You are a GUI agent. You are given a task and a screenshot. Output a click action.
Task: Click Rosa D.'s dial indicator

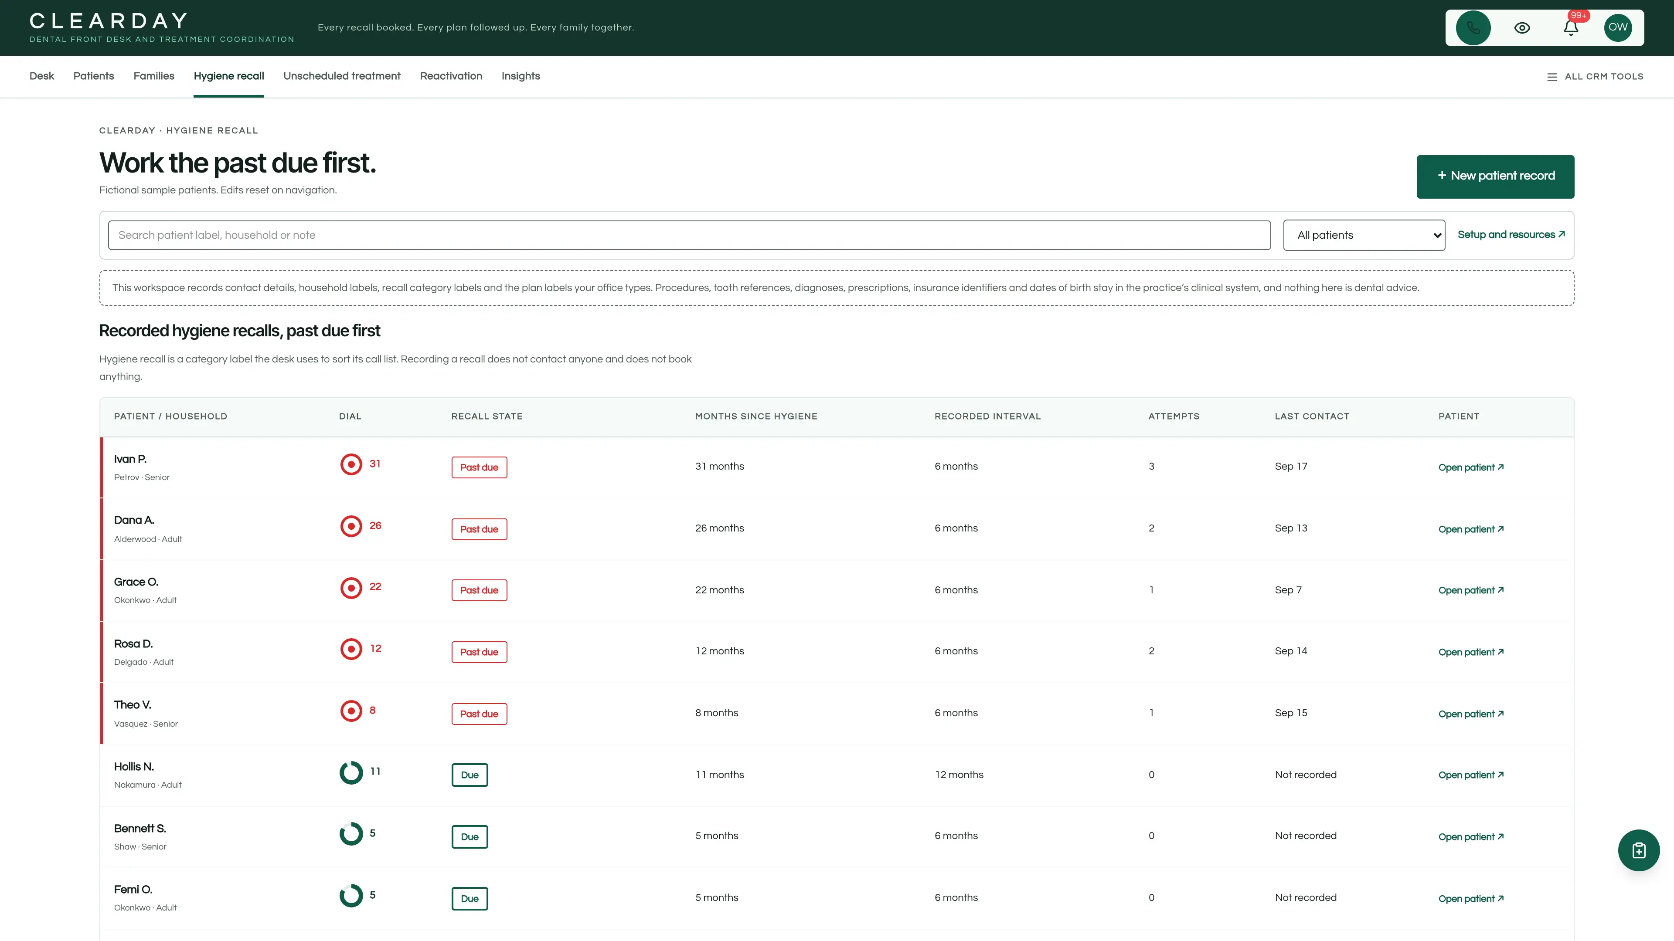[351, 649]
